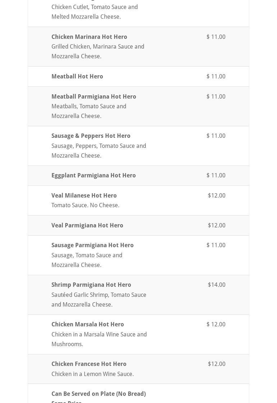Click the Can Be Served on Plate note
277x403 pixels.
(x=98, y=394)
